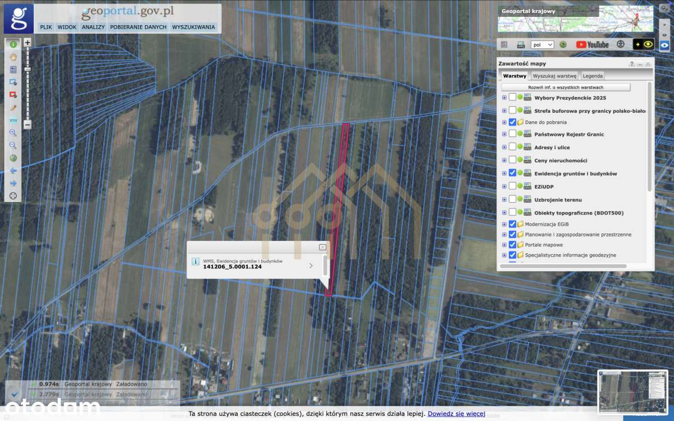The height and width of the screenshot is (421, 674).
Task: Open the green question mark help
Action: click(563, 44)
